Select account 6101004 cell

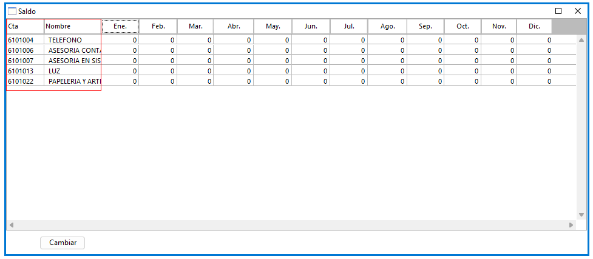[25, 39]
